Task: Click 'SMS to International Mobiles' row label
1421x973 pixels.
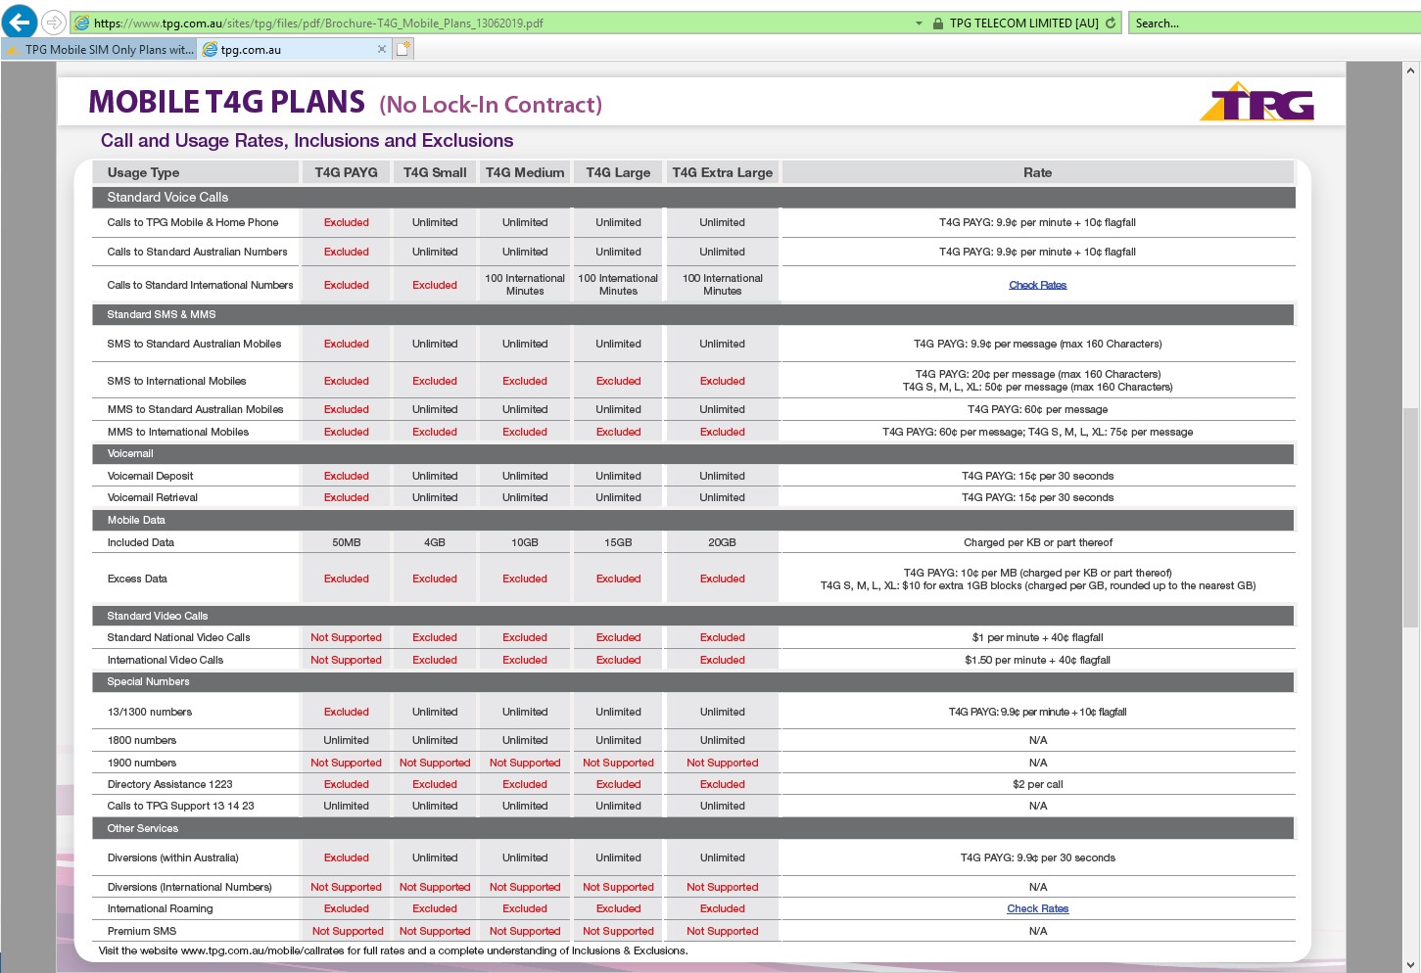Action: [x=176, y=381]
